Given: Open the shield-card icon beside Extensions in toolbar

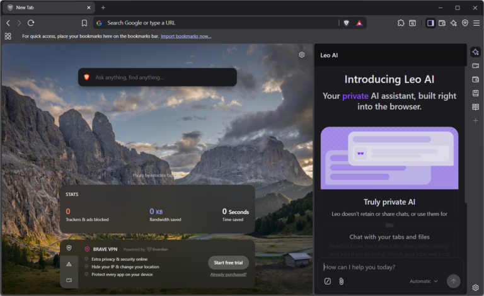Looking at the screenshot, I should pyautogui.click(x=412, y=23).
